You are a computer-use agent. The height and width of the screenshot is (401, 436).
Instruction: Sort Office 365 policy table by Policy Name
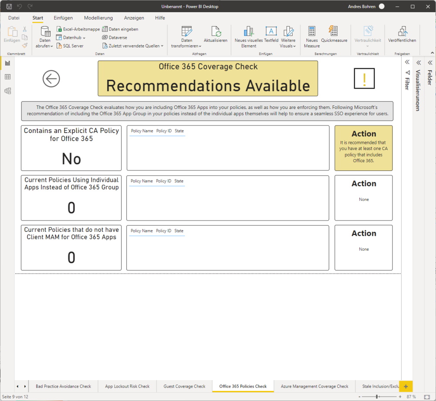coord(142,131)
